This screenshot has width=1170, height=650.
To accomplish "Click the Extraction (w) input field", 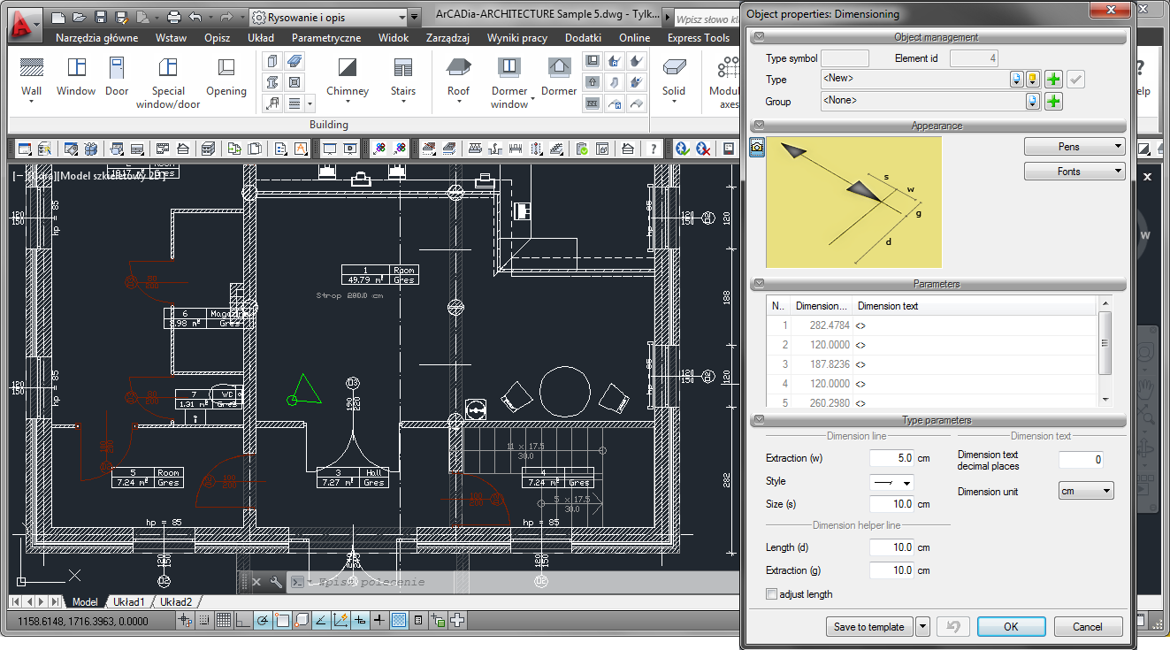I will [891, 458].
